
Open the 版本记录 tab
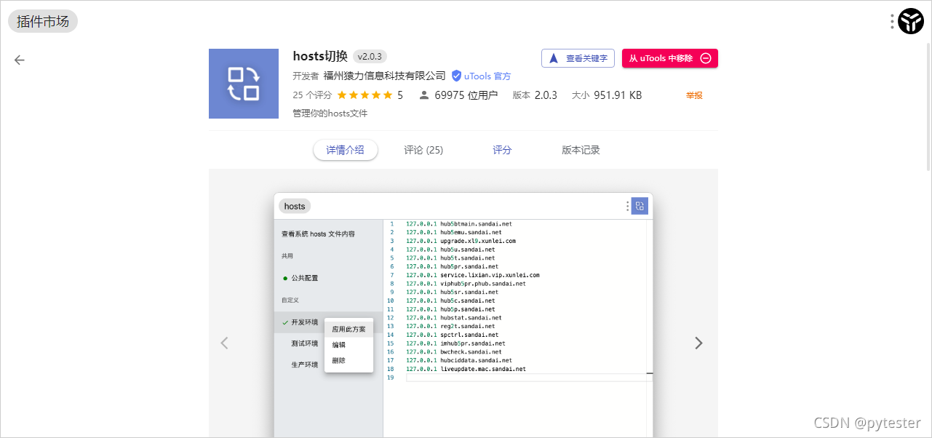[581, 150]
